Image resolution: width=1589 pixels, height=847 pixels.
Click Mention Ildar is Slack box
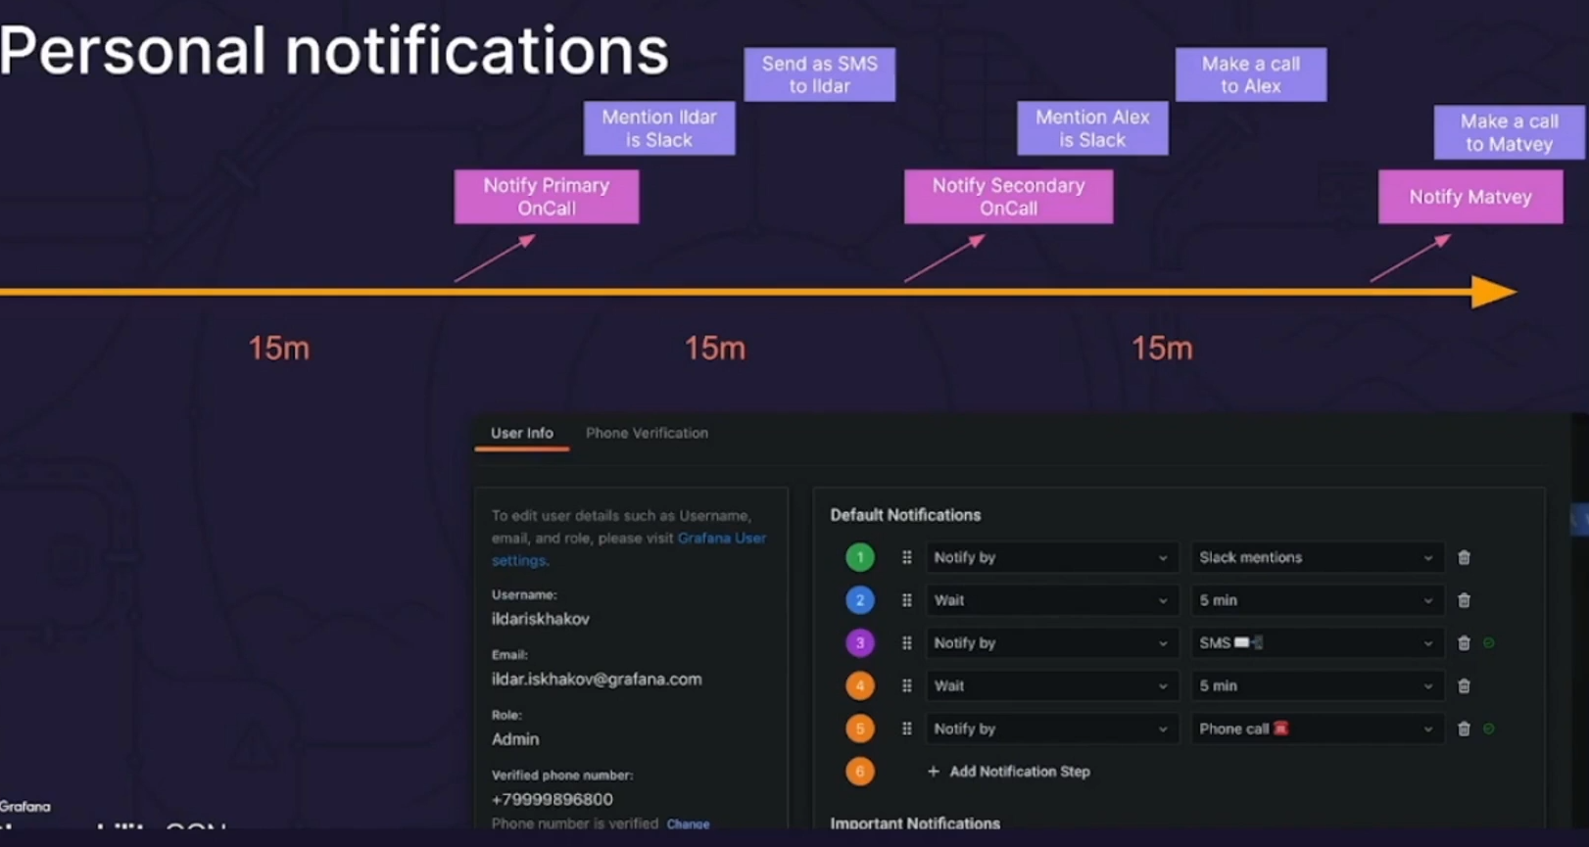pyautogui.click(x=659, y=128)
